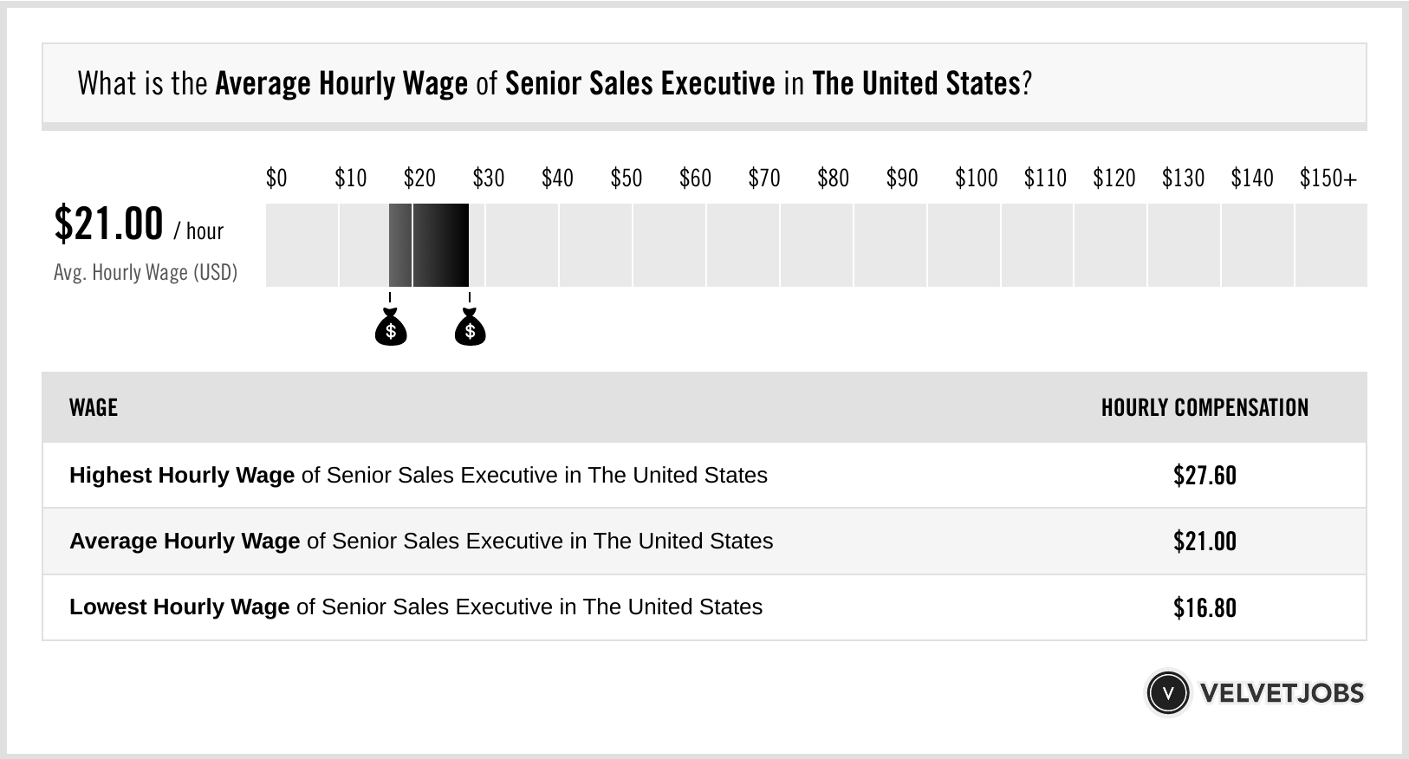The image size is (1409, 759).
Task: Click the $16.80 lowest wage value
Action: pos(1204,607)
